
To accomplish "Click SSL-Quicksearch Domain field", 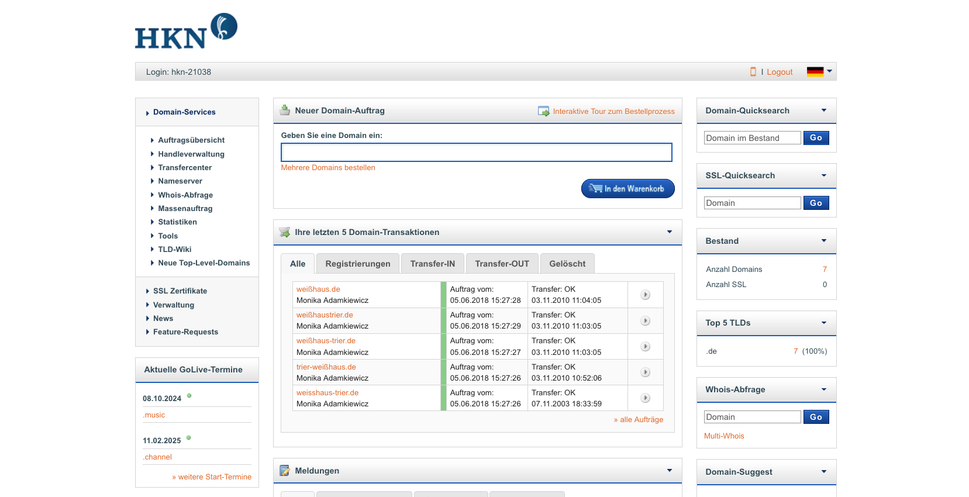I will coord(753,203).
